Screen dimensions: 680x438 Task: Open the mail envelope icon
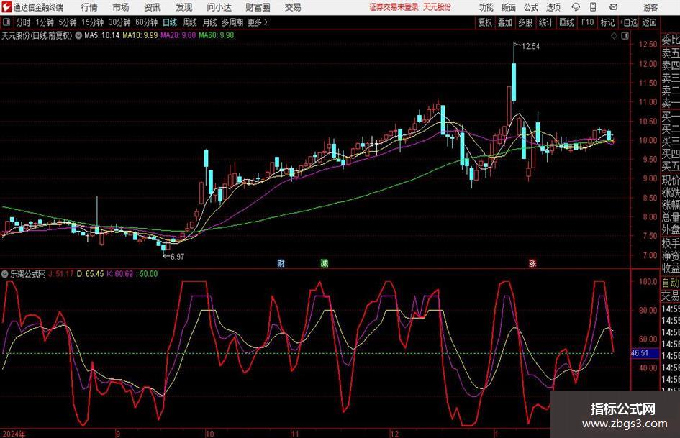coord(613,7)
